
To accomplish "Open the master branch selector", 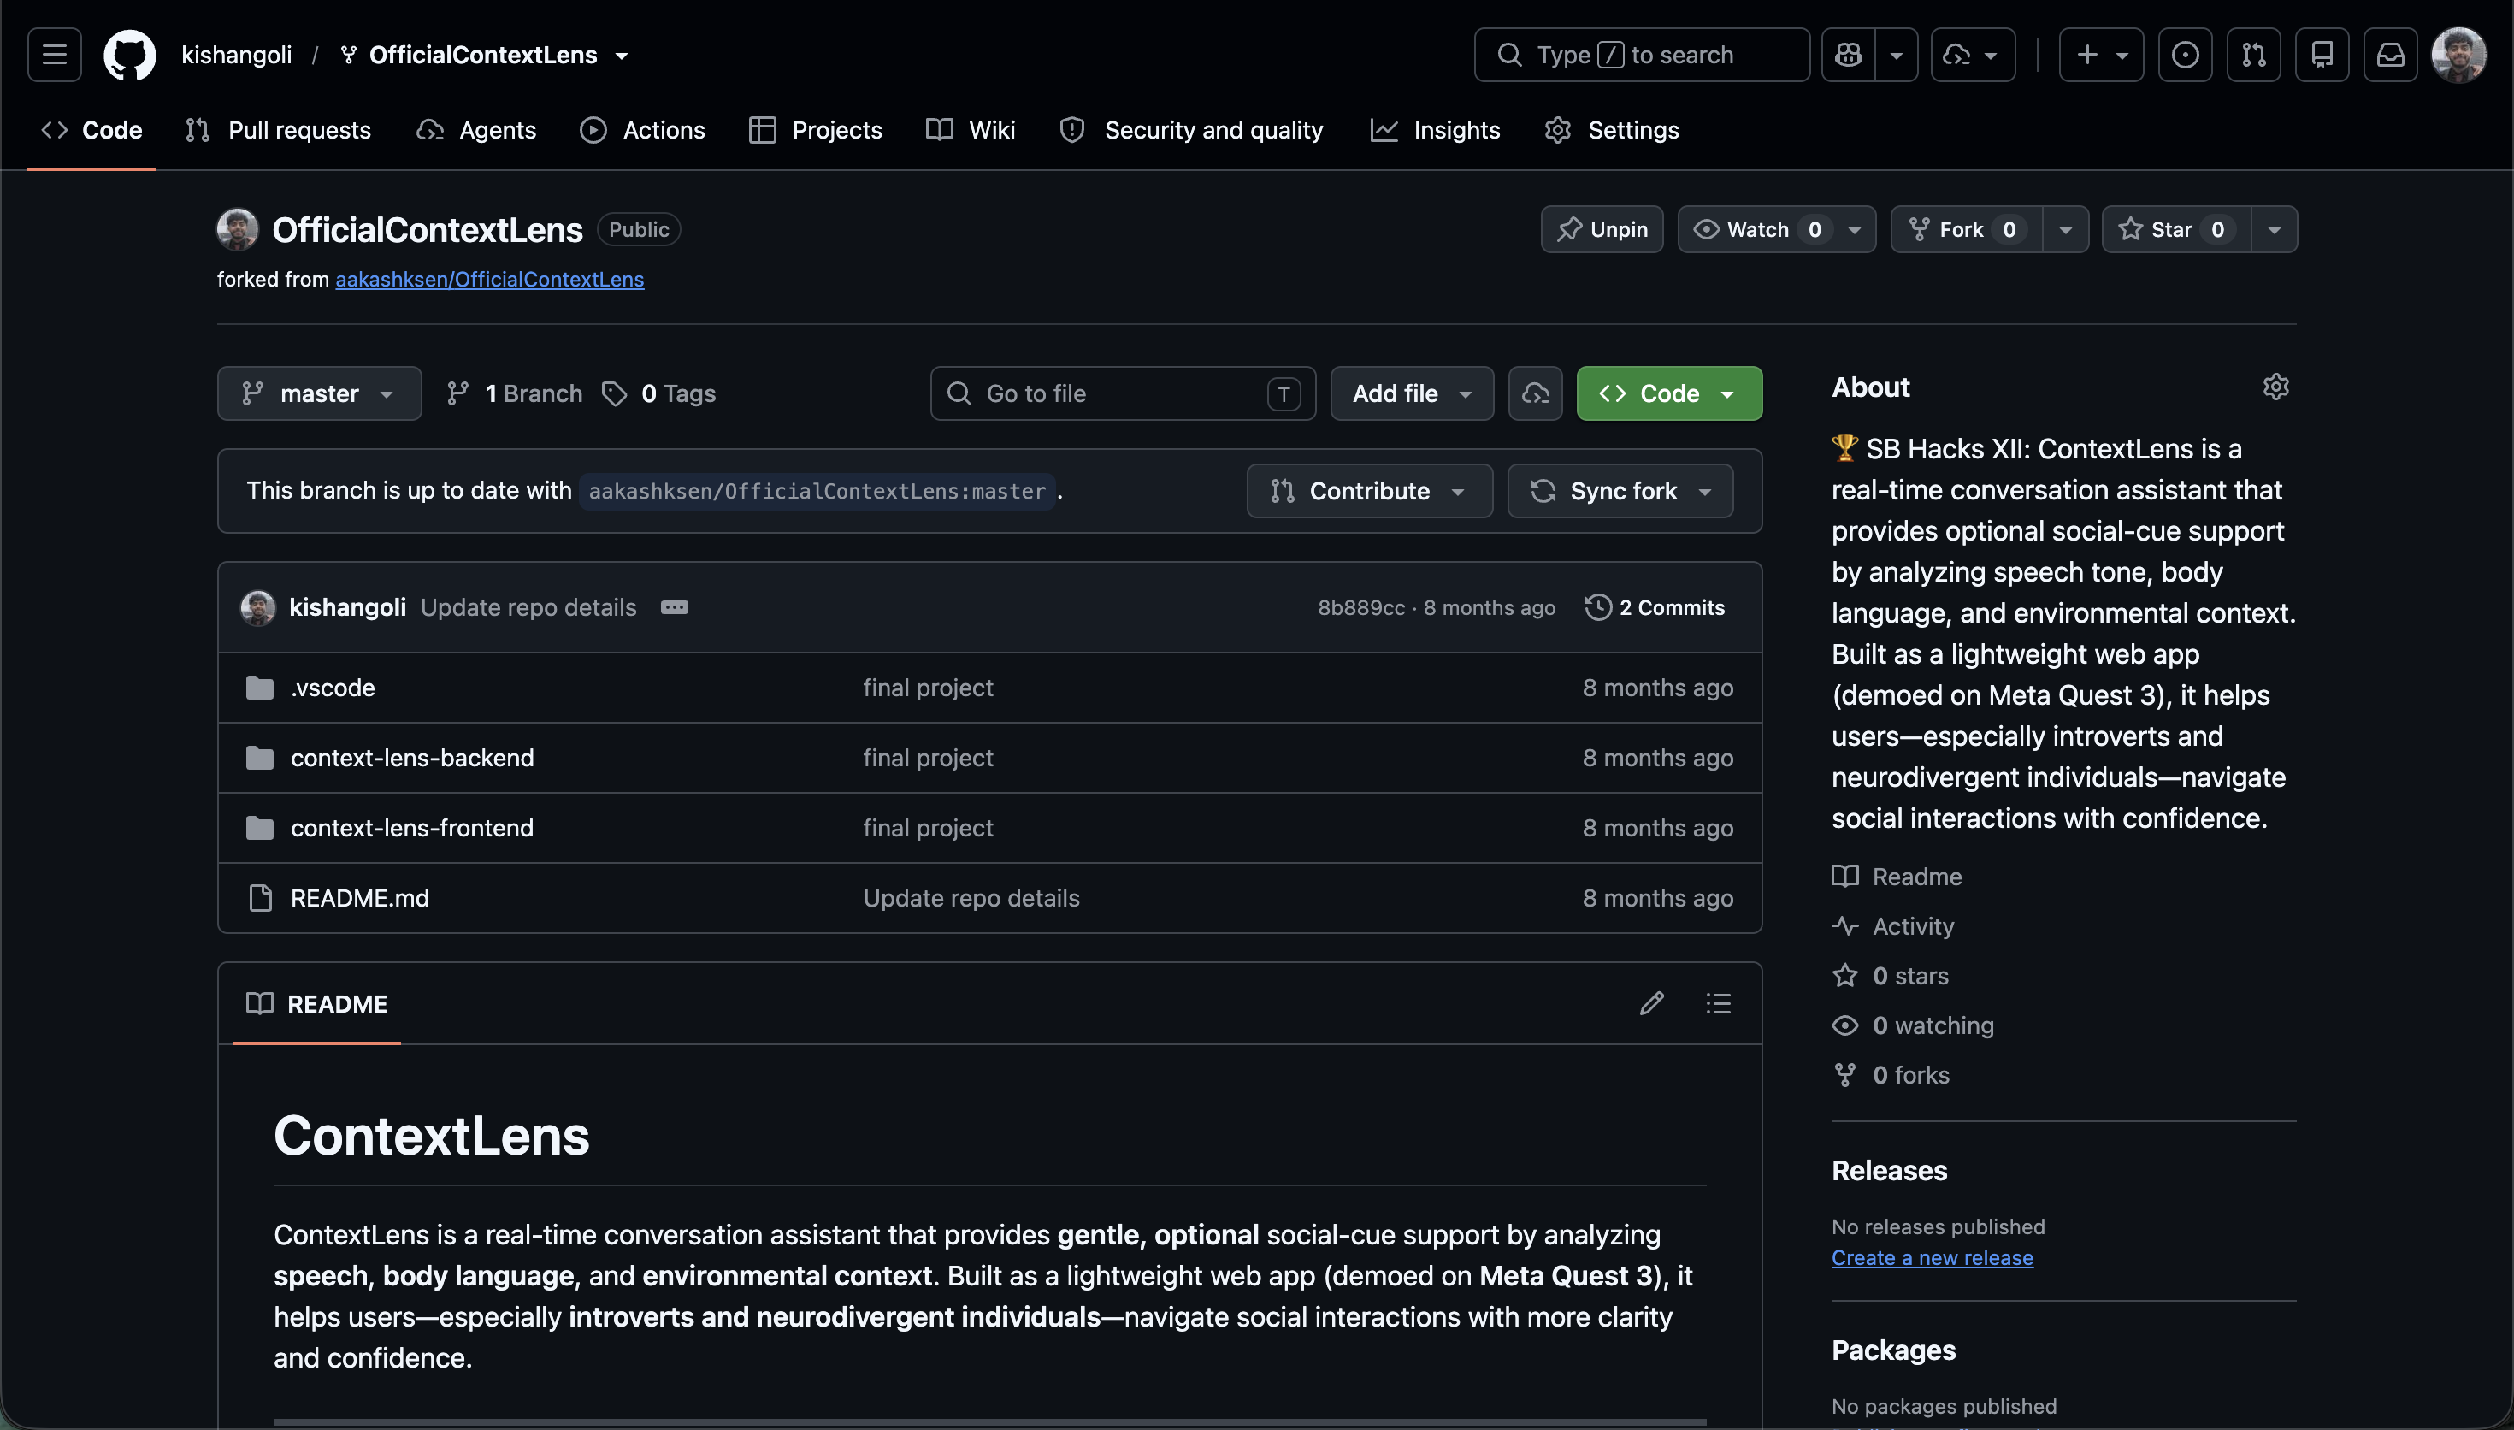I will (x=319, y=393).
